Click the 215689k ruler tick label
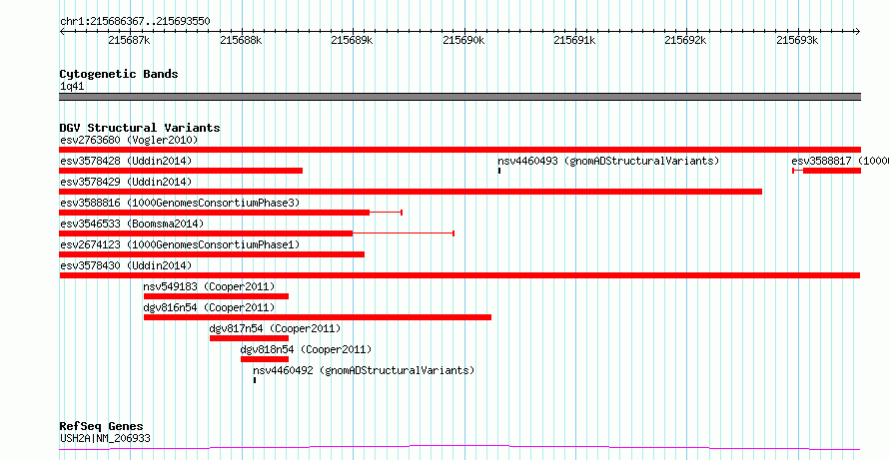The height and width of the screenshot is (460, 889). coord(352,40)
